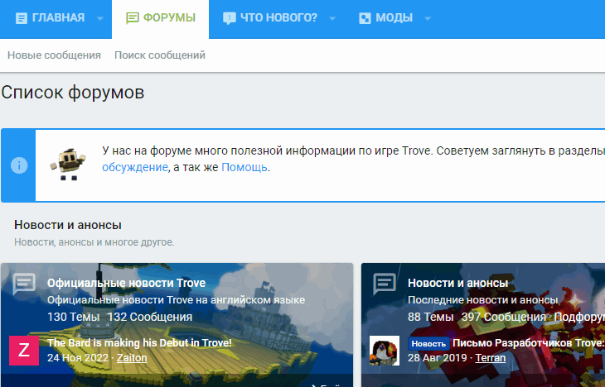Click the 397 Сообщения count
Viewport: 605px width, 387px height.
(x=504, y=317)
